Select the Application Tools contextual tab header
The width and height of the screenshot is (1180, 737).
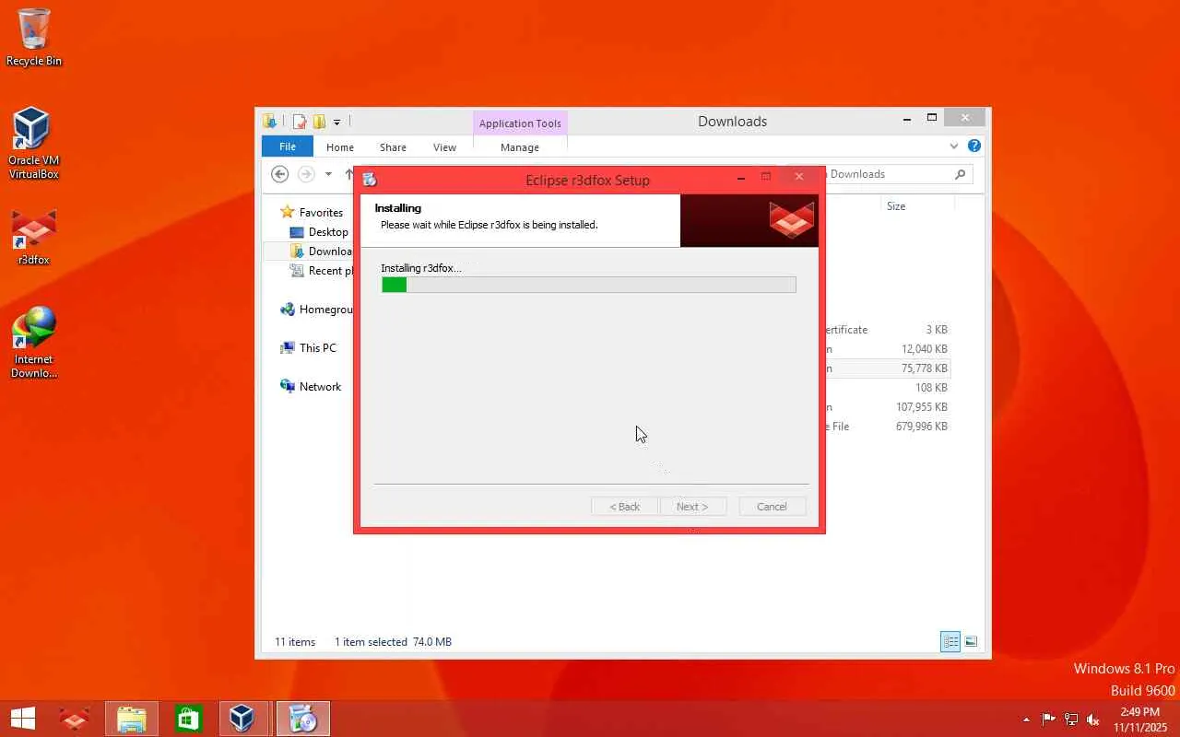tap(520, 123)
